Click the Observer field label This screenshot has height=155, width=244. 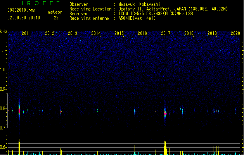coord(79,4)
